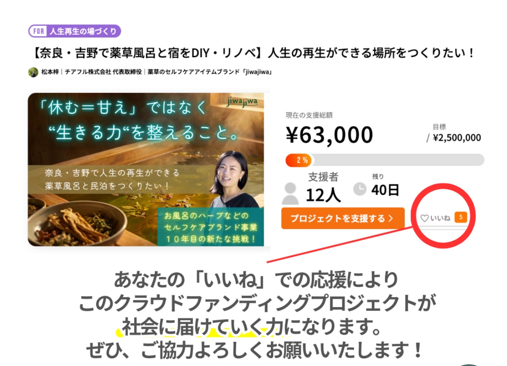The image size is (507, 366).
Task: Open the orange like count badge showing 5
Action: (x=461, y=217)
